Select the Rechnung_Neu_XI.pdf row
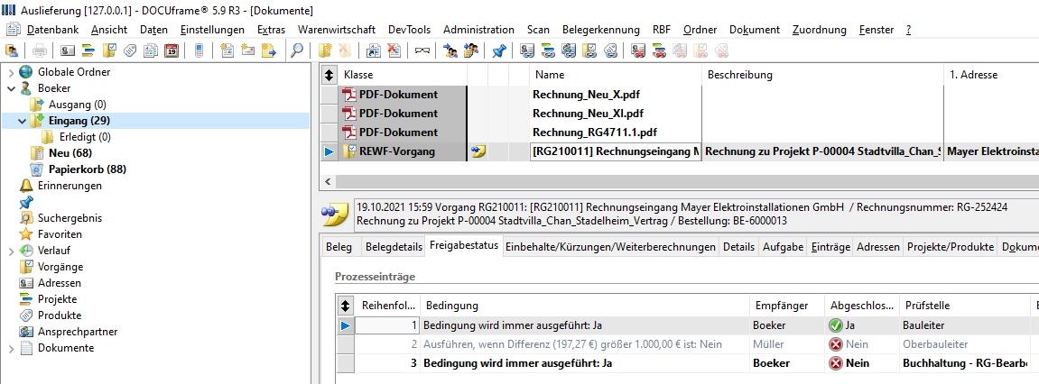Screen dimensions: 1039x384 (679, 114)
